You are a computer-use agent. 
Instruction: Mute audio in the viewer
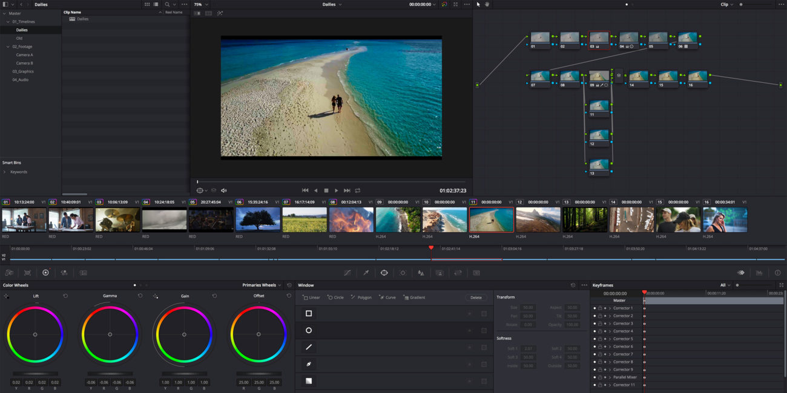pos(223,190)
